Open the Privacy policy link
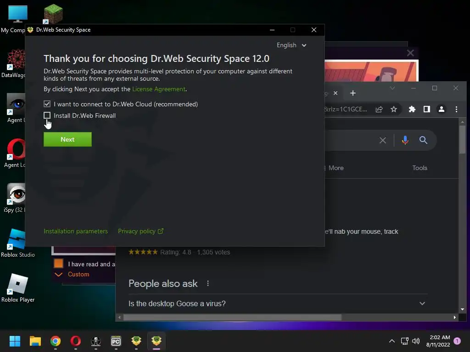470x352 pixels. pos(140,231)
